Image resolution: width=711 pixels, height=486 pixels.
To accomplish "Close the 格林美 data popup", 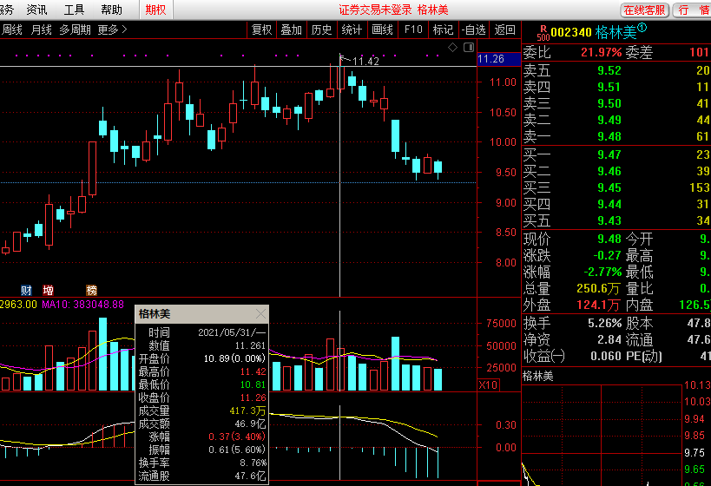I will [x=260, y=313].
